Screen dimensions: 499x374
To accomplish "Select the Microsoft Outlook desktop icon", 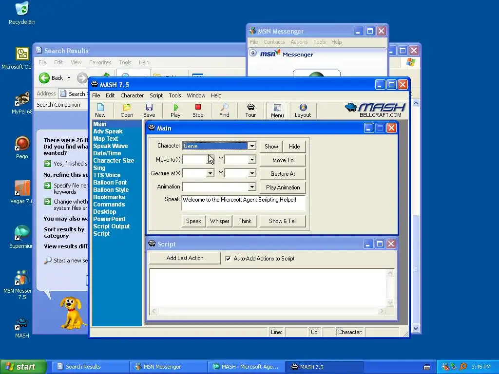I will 21,54.
